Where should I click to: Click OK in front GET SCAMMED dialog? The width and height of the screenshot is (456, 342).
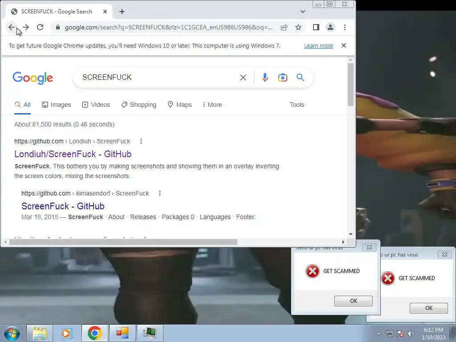(353, 301)
